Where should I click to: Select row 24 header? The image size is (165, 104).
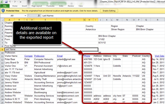(x=2, y=99)
